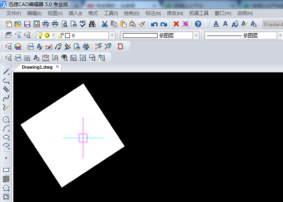Select the Line tool
This screenshot has width=283, height=202.
[6, 72]
